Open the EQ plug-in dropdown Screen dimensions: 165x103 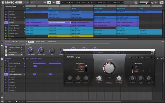point(22,50)
